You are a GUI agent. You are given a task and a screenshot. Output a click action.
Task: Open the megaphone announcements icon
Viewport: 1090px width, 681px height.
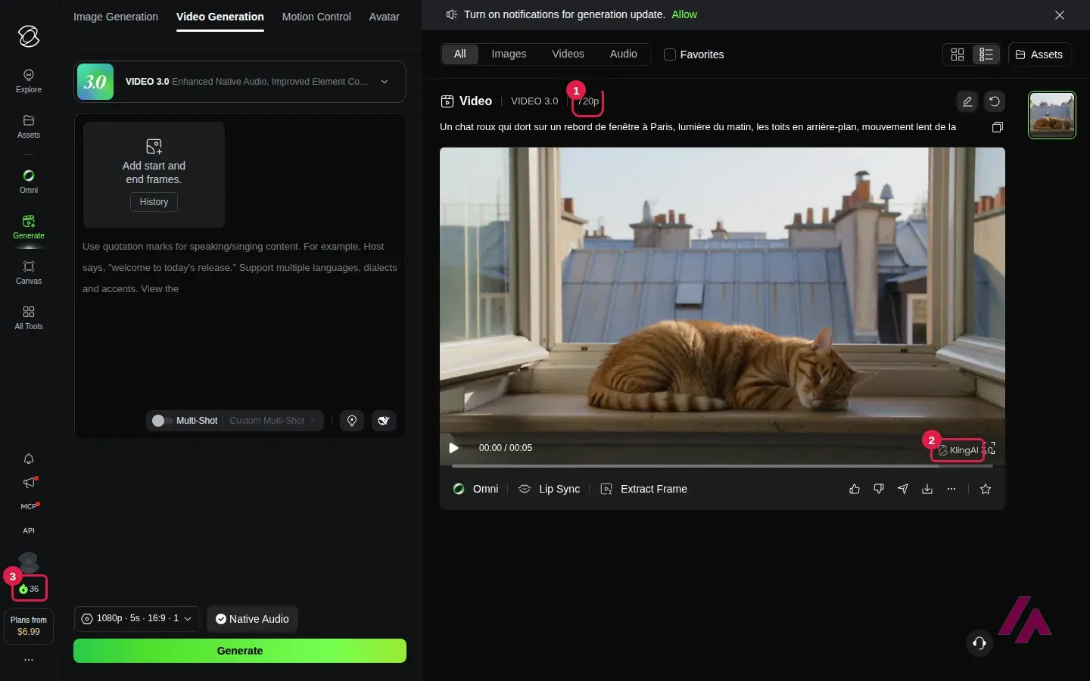(29, 483)
